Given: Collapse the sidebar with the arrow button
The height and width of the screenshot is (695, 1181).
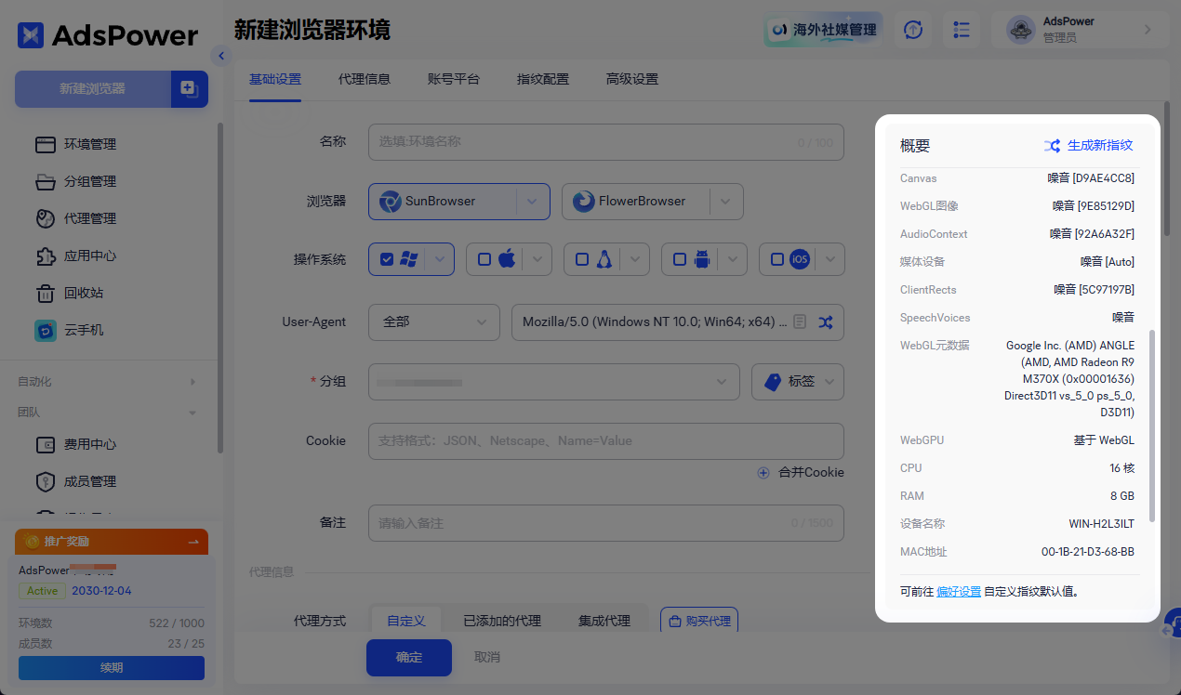Looking at the screenshot, I should (220, 56).
